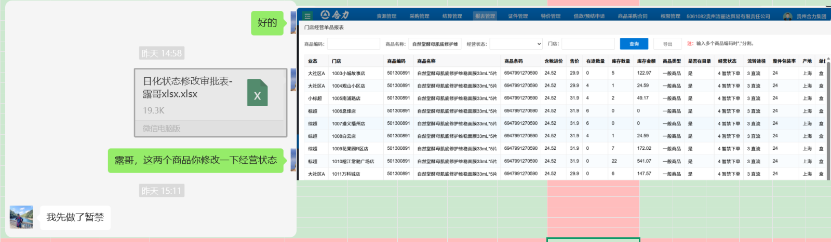Click the 合力 logo in header
Image resolution: width=831 pixels, height=242 pixels.
pyautogui.click(x=335, y=15)
